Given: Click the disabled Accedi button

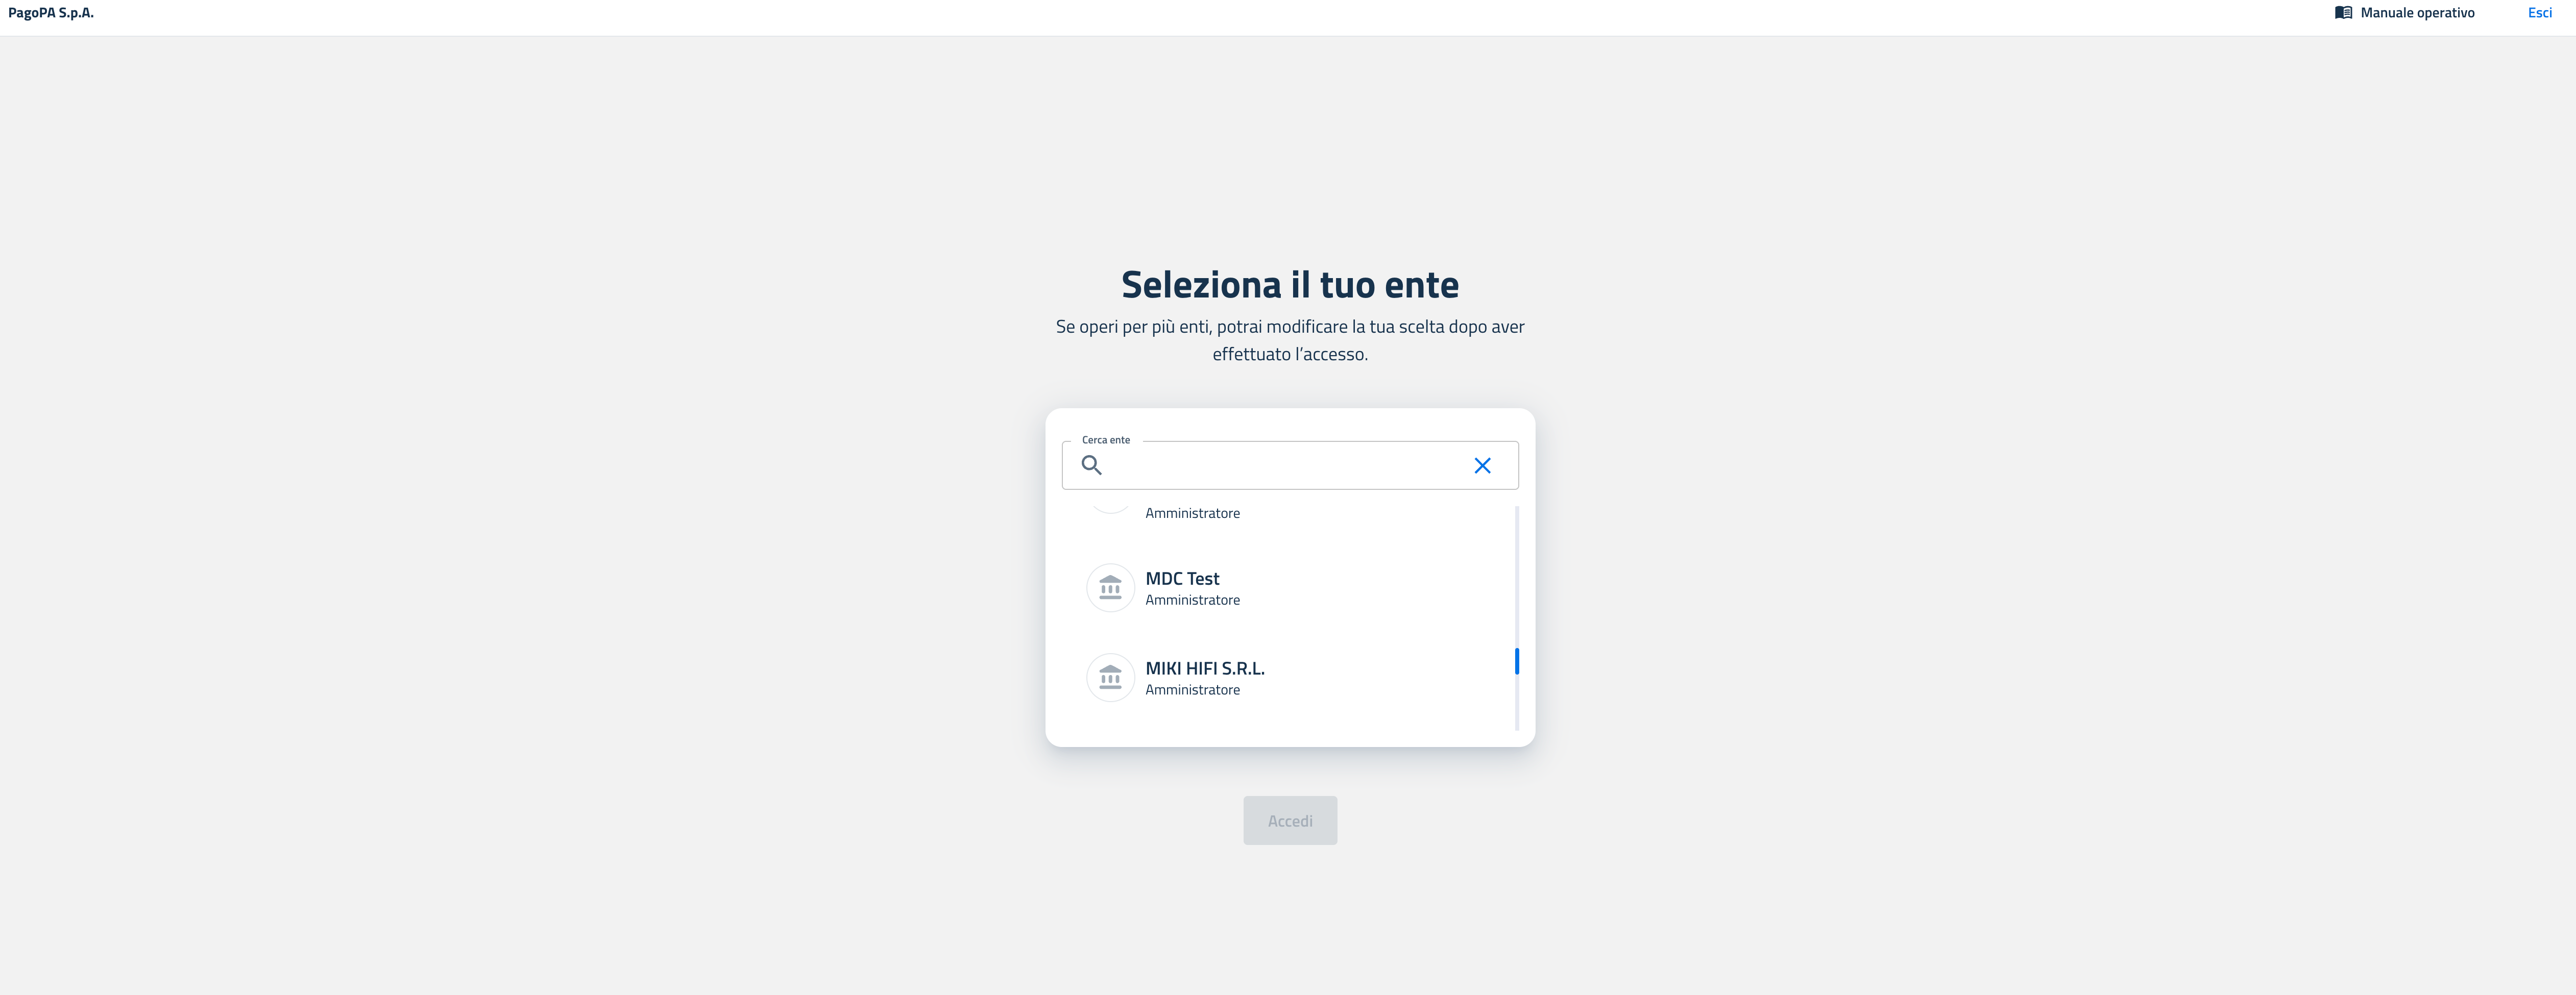Looking at the screenshot, I should [1289, 820].
